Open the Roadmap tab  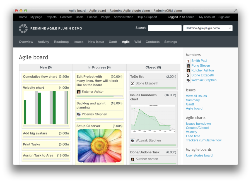pos(61,42)
